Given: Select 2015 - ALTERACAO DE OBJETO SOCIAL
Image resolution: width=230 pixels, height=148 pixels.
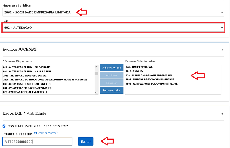Looking at the screenshot, I should point(23,75).
